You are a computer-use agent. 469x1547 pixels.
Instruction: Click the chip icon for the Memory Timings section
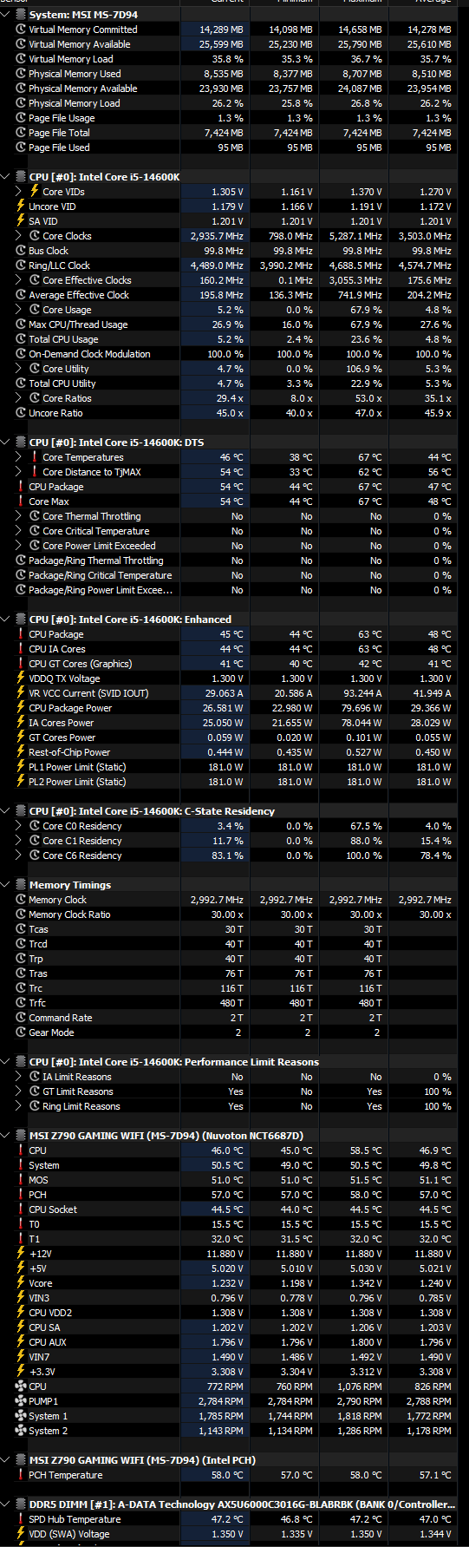point(21,885)
